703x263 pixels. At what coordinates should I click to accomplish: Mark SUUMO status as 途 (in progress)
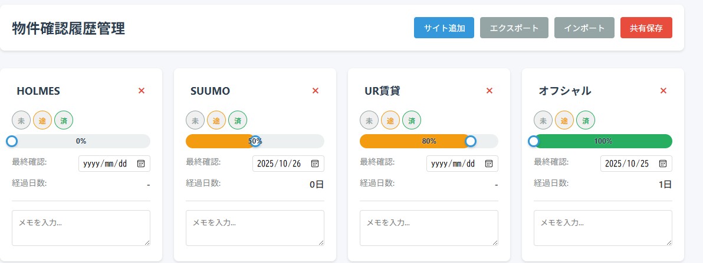coord(216,120)
